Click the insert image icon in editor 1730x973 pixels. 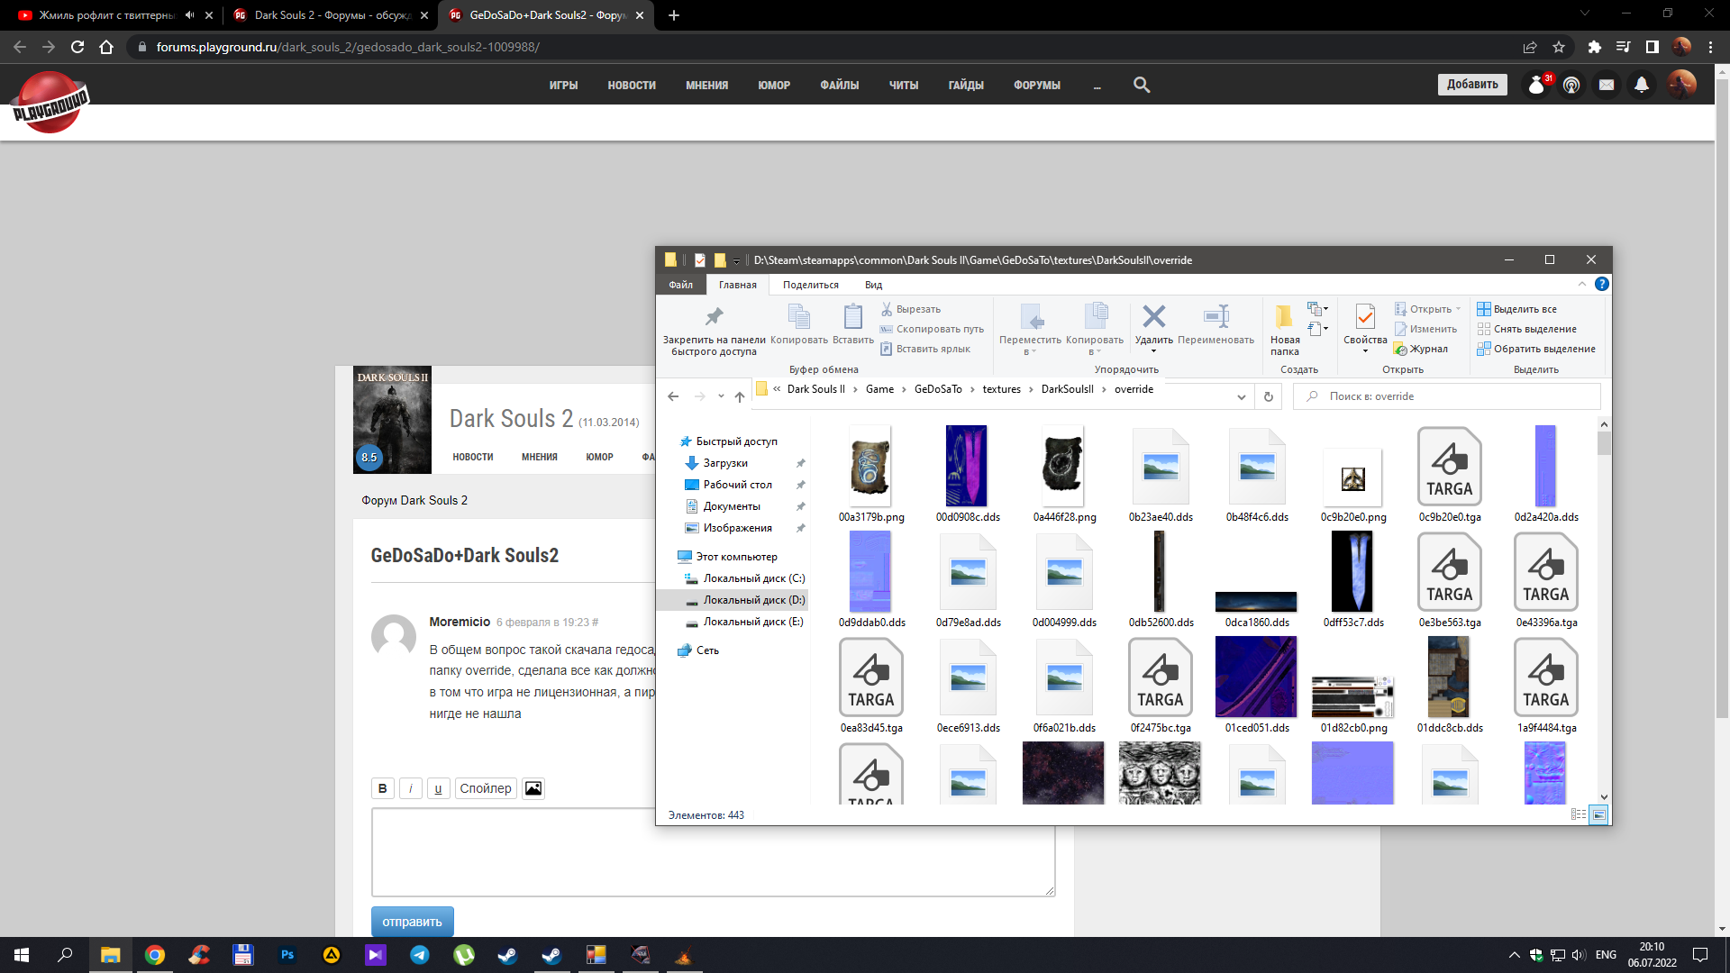(x=533, y=788)
